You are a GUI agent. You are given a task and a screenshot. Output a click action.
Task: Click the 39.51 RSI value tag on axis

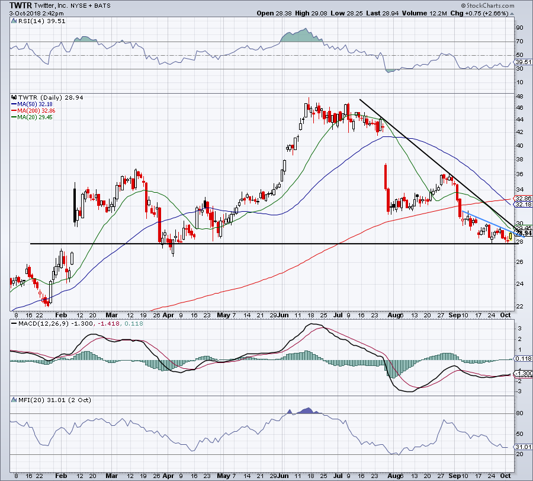pyautogui.click(x=524, y=62)
